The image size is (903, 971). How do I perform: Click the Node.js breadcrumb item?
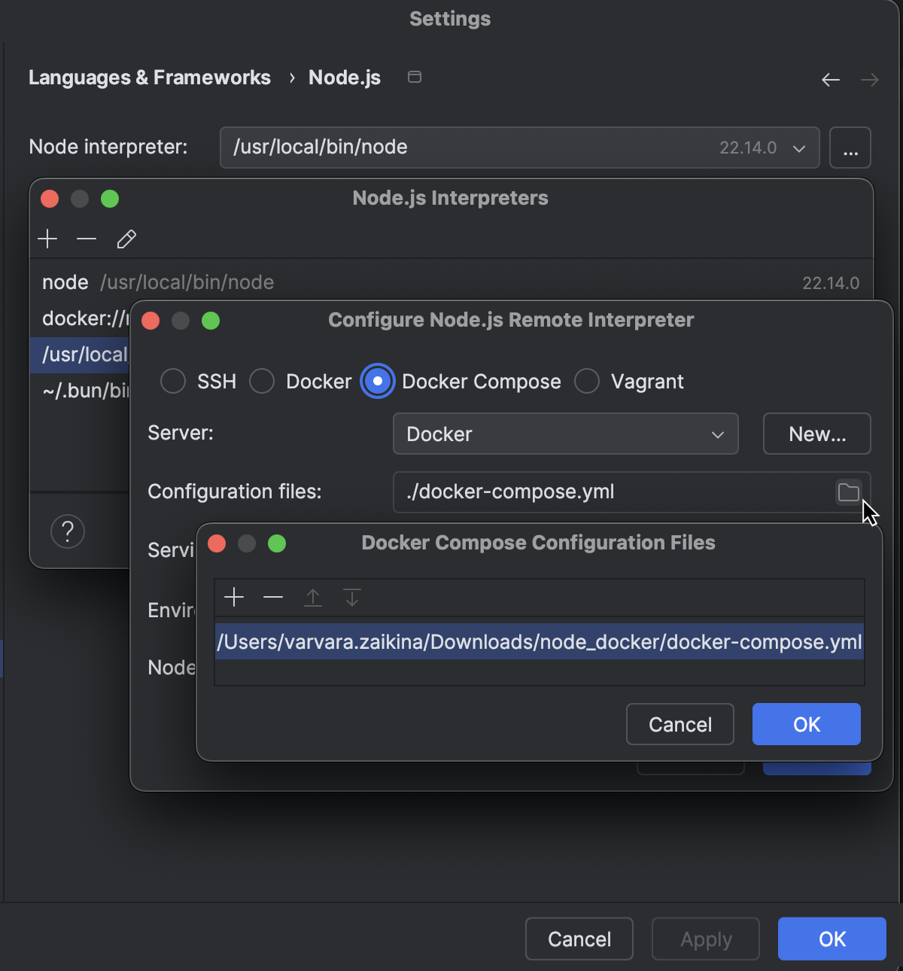(344, 77)
